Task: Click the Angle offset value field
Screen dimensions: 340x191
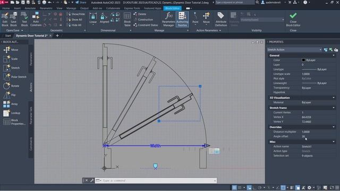Action: coord(318,136)
